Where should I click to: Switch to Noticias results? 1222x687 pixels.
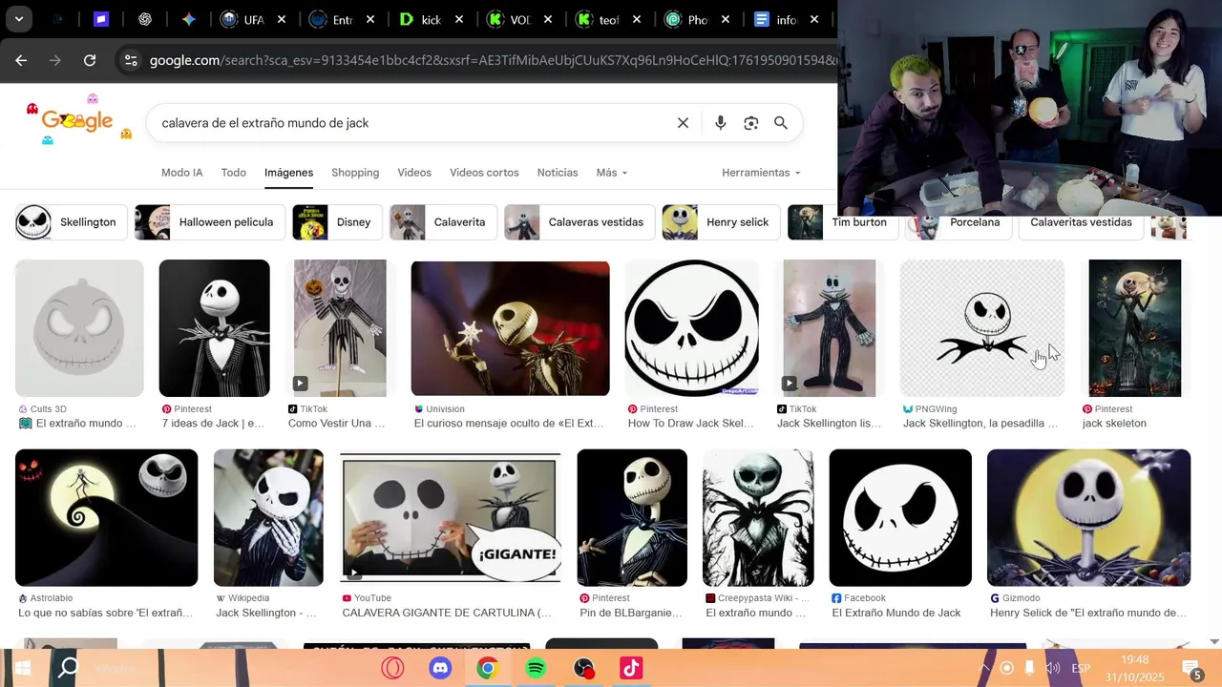point(558,173)
